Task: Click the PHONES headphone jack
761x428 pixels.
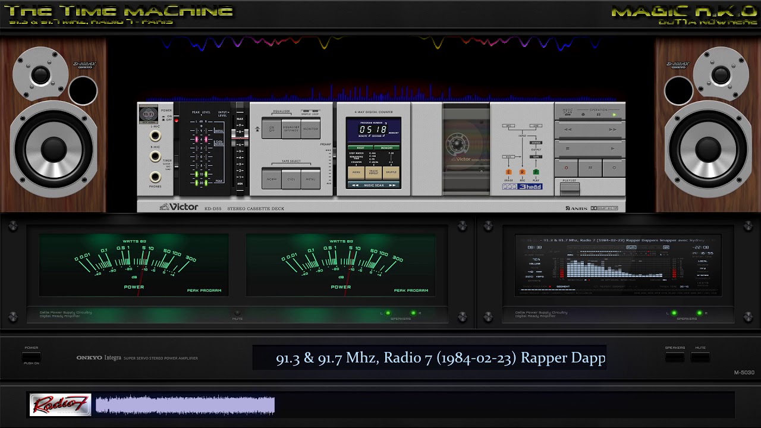Action: pyautogui.click(x=155, y=177)
